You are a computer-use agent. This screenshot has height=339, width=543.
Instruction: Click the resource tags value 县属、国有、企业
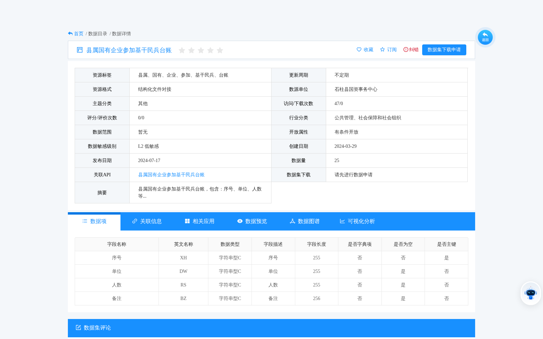[183, 75]
